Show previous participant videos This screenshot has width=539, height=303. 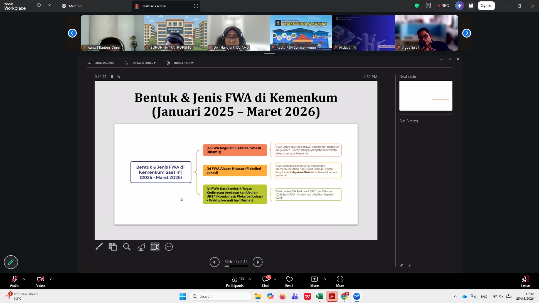72,33
